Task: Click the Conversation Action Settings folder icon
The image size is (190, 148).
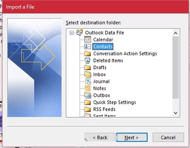Action: tap(87, 54)
